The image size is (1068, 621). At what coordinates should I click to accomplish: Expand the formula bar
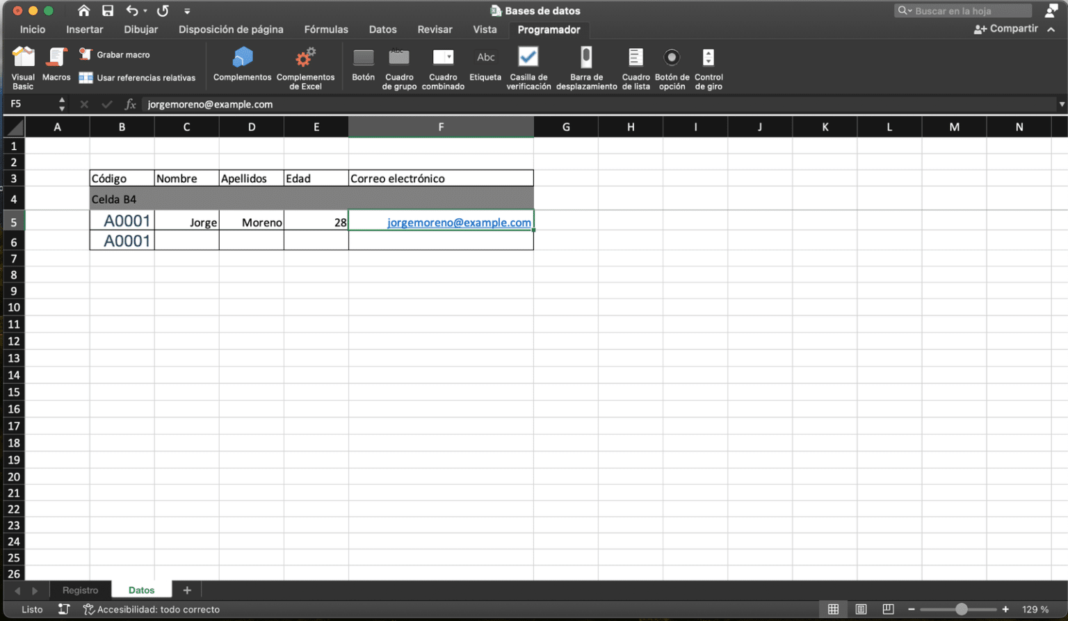(x=1063, y=104)
